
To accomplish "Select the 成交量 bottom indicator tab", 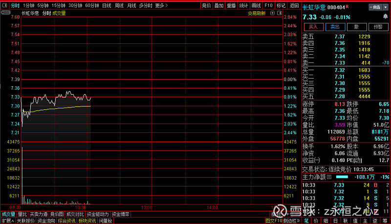I will (8, 214).
